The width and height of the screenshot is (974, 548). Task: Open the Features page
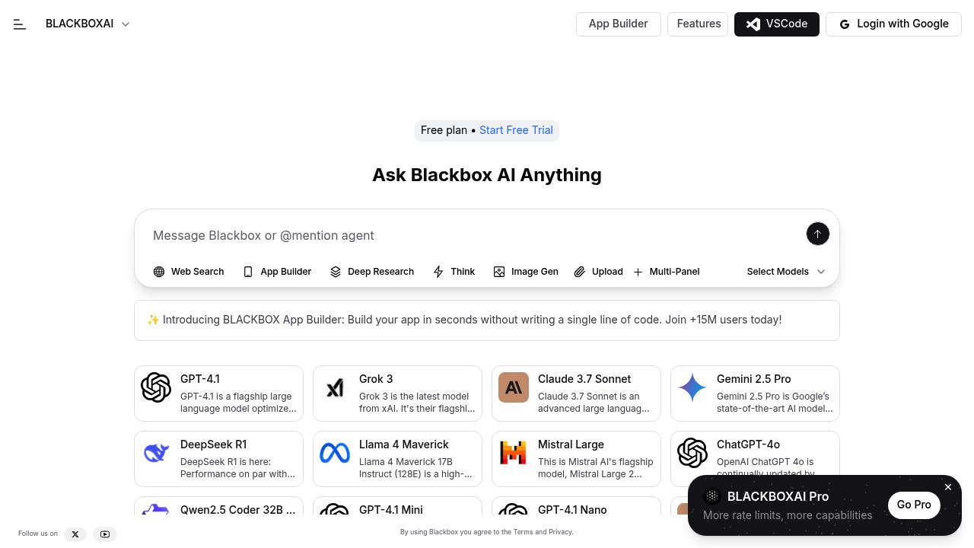tap(698, 24)
